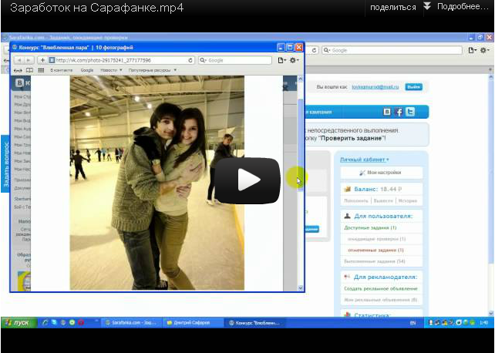495x353 pixels.
Task: Switch to Sarafanka.com taskbar window
Action: tap(132, 323)
